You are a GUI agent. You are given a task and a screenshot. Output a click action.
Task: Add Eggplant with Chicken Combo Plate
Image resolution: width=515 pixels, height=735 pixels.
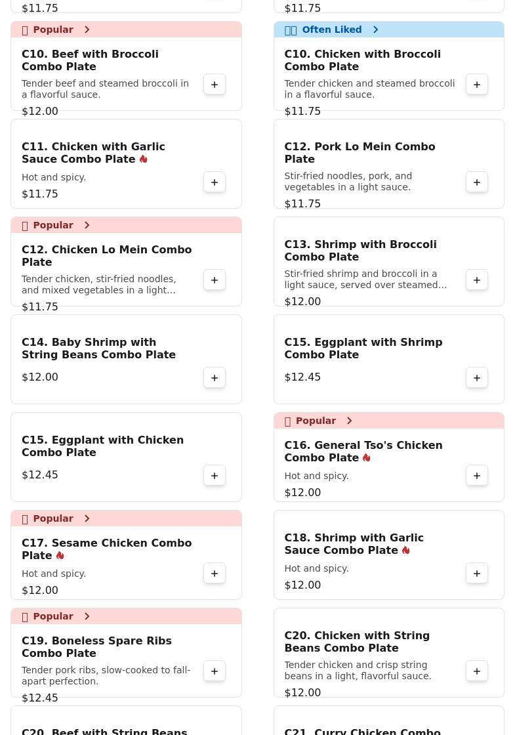click(x=215, y=476)
